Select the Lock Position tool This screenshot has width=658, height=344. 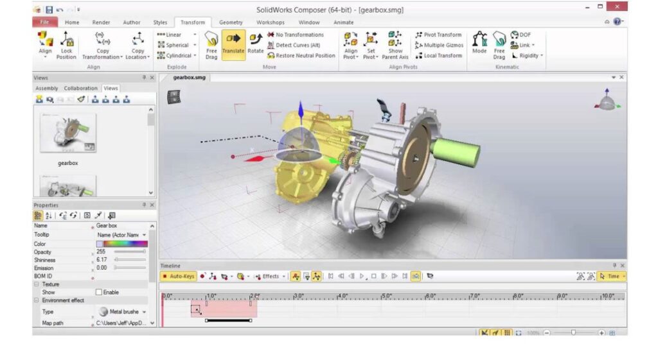pos(66,45)
